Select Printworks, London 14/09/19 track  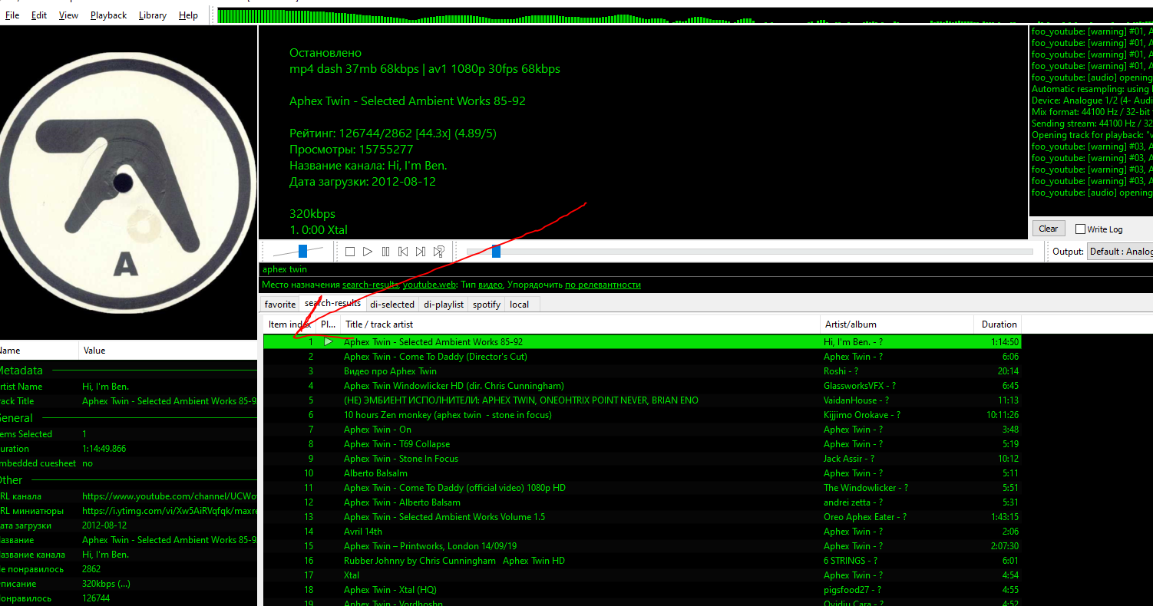[642, 546]
